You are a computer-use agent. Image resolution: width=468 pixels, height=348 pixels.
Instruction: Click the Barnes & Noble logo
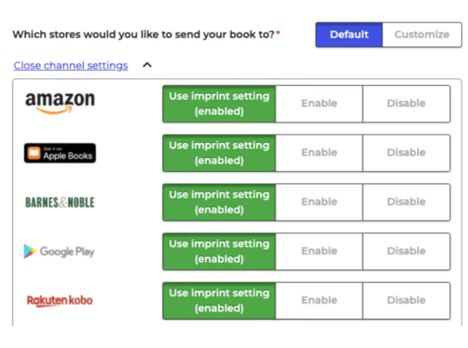(60, 203)
